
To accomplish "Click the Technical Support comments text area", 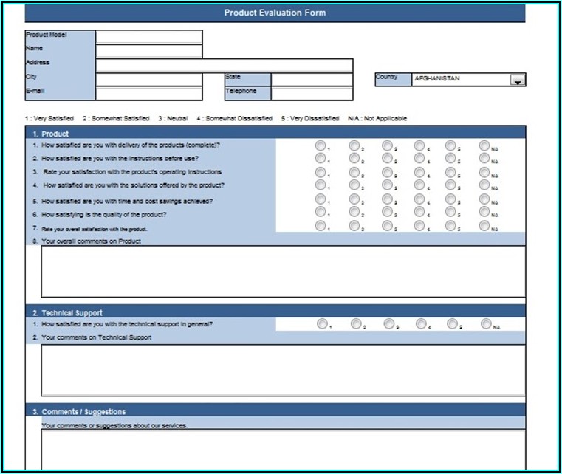I will tap(283, 369).
